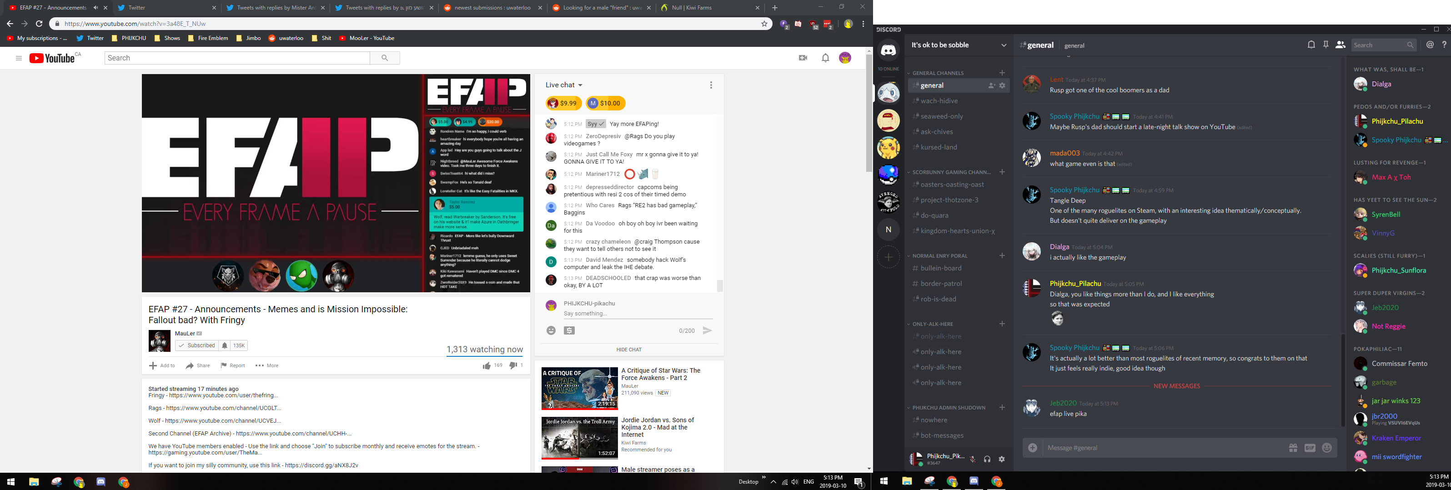
Task: Click upload plus button in Discord message box
Action: 1033,448
